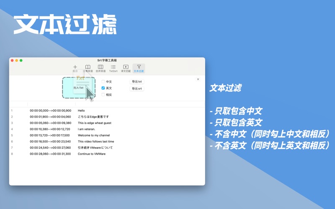
Task: Click the 拖入 Txt drop zone
Action: (x=79, y=88)
